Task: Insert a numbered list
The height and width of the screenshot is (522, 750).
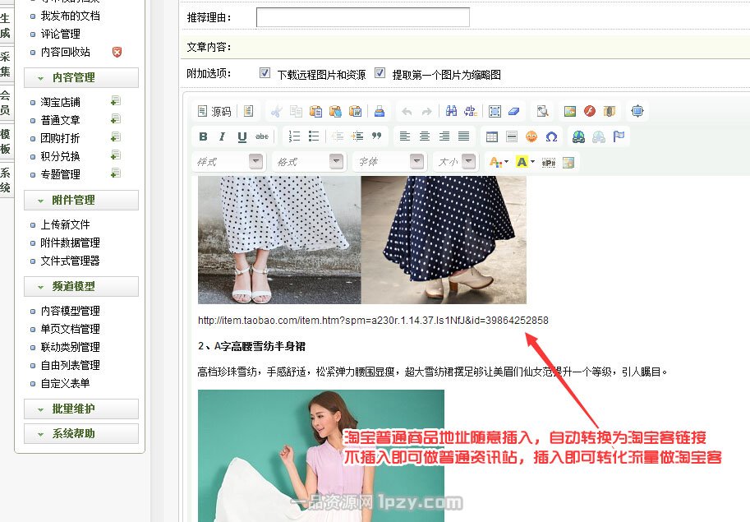Action: (x=294, y=136)
